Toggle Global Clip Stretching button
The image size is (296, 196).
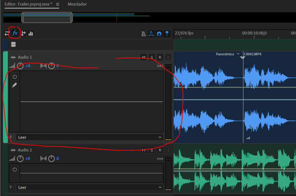151,34
